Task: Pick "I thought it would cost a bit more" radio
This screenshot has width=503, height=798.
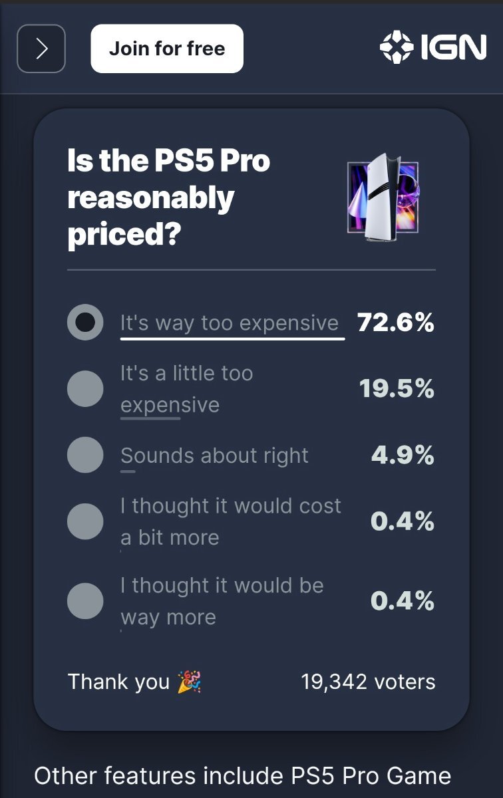Action: (85, 521)
